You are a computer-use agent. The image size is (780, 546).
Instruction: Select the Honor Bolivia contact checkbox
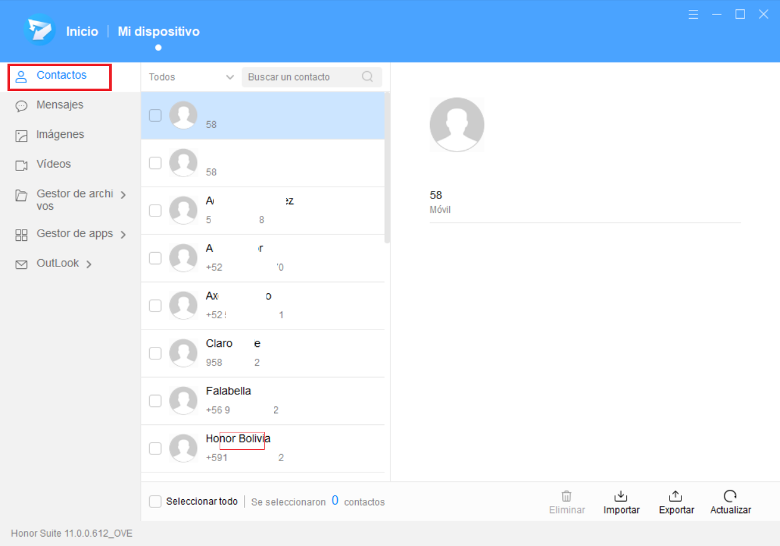pos(155,448)
